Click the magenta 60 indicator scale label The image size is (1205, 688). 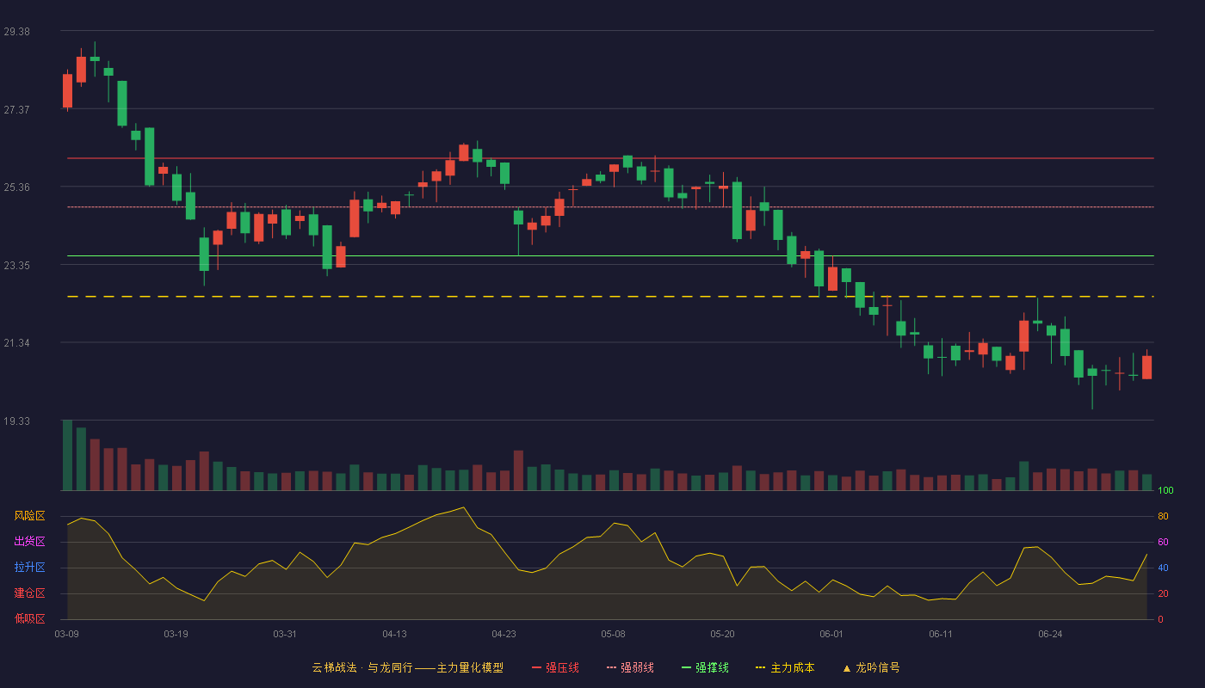1163,542
